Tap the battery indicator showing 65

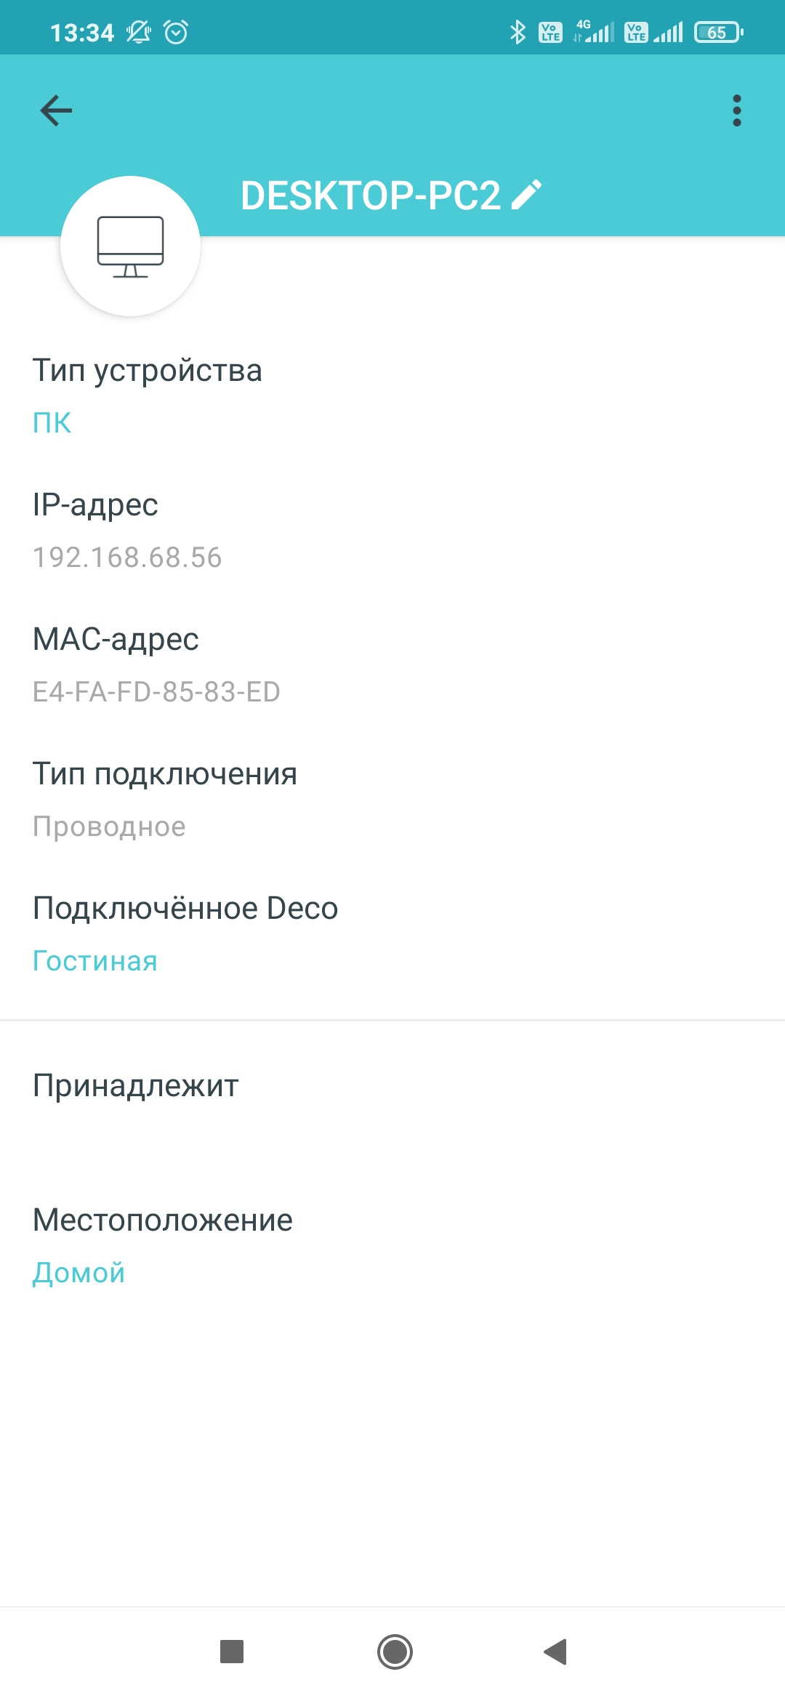(718, 32)
